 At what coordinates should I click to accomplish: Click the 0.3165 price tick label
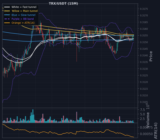pos(144,22)
